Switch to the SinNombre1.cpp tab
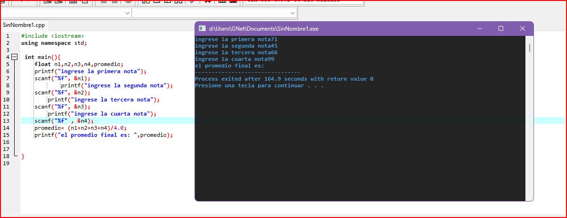This screenshot has width=567, height=218. (24, 25)
